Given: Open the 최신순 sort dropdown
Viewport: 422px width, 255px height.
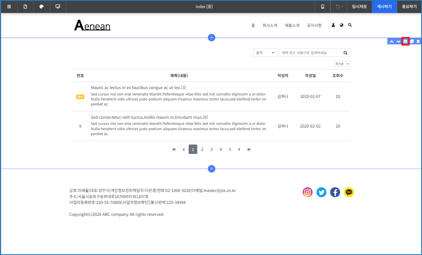Looking at the screenshot, I should (x=342, y=64).
